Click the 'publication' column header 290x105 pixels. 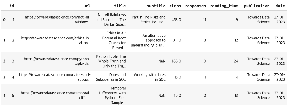point(257,6)
